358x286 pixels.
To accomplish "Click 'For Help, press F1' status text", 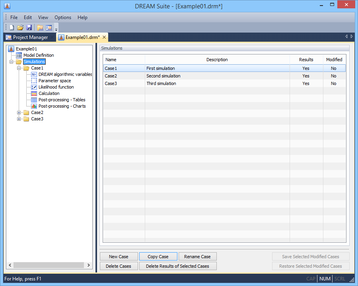I will point(23,279).
